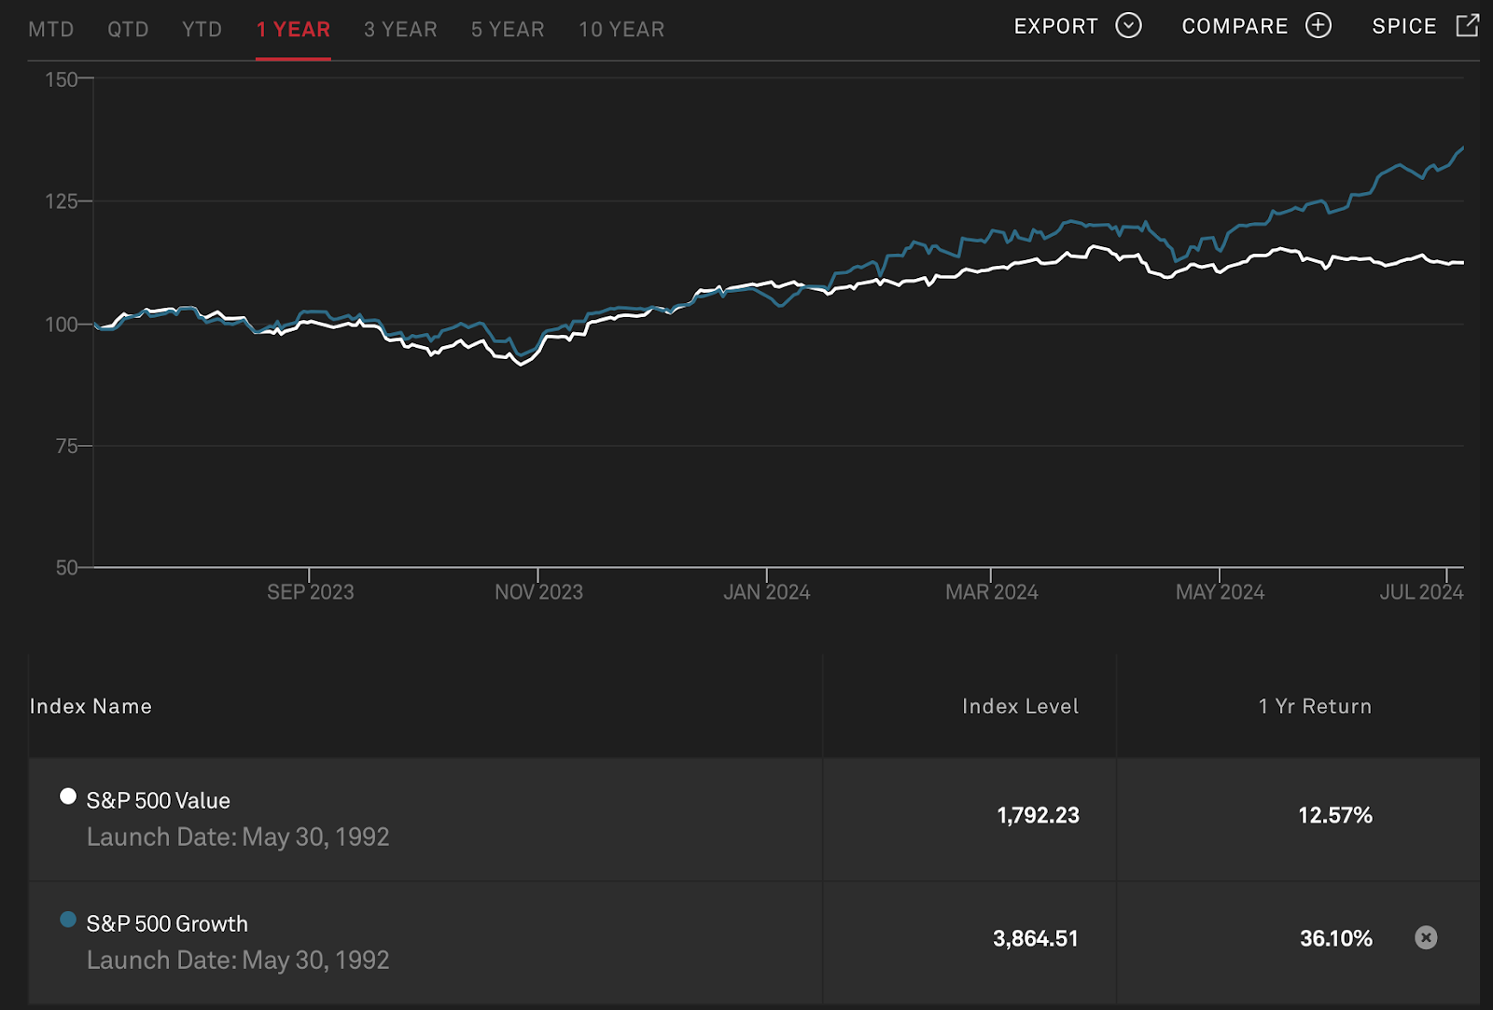Viewport: 1493px width, 1010px height.
Task: Select the 3,864.51 index level value
Action: coord(1036,938)
